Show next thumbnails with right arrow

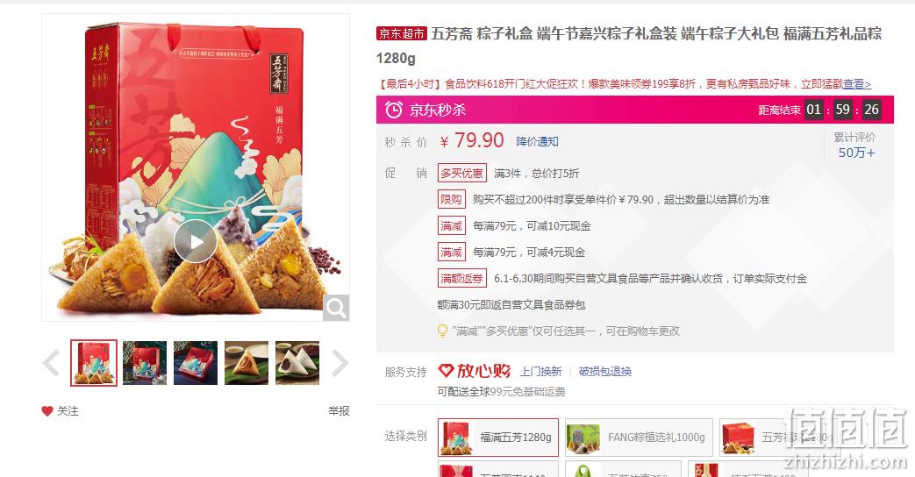[x=340, y=363]
